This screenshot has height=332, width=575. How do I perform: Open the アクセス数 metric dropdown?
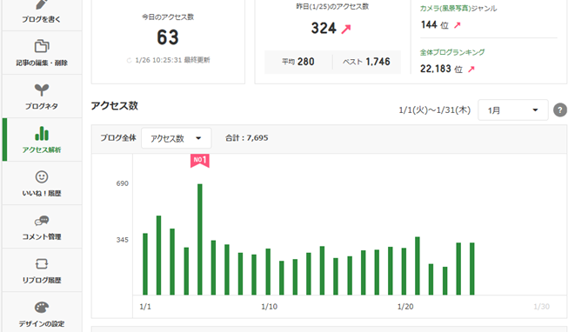tap(176, 138)
